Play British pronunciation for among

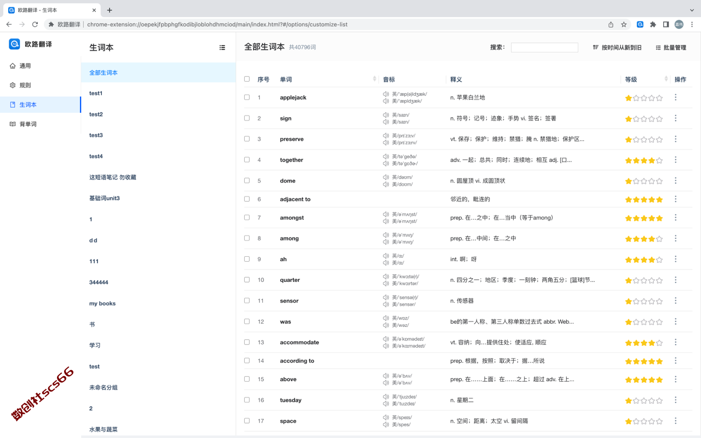point(386,235)
